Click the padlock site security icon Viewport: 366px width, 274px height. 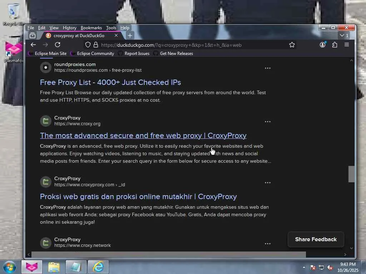96,45
